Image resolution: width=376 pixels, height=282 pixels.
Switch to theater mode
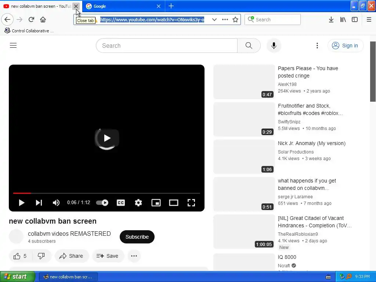coord(174,203)
